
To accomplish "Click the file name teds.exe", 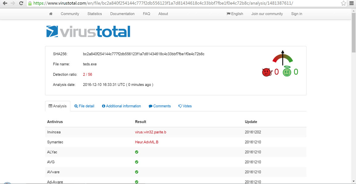I will click(x=90, y=64).
